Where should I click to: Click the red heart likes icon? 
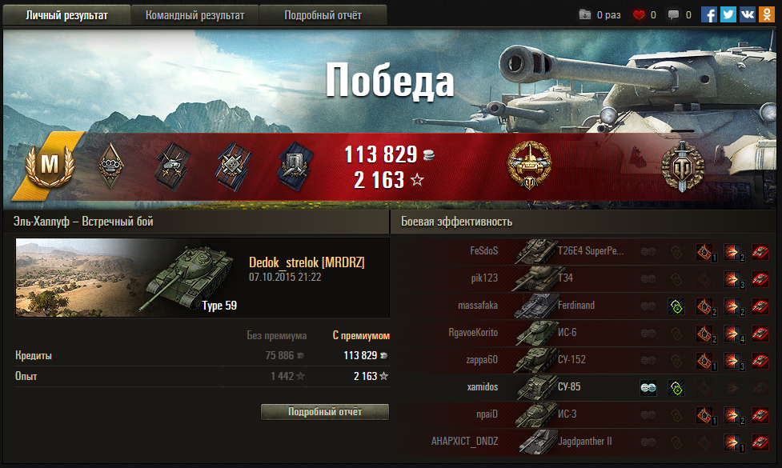[639, 15]
